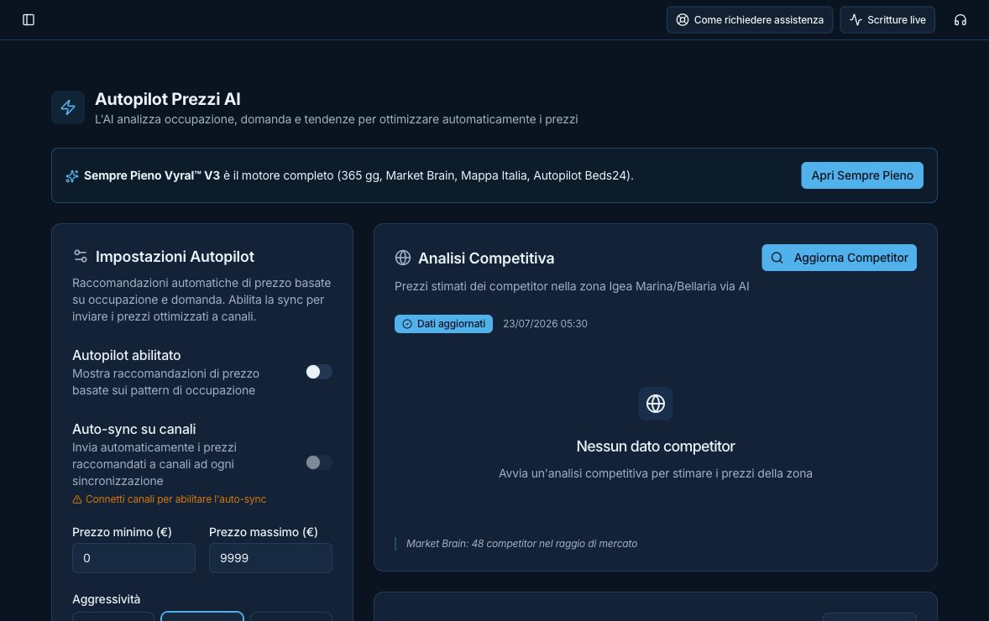Click the Nessun dato competitor heading
989x621 pixels.
[x=656, y=446]
